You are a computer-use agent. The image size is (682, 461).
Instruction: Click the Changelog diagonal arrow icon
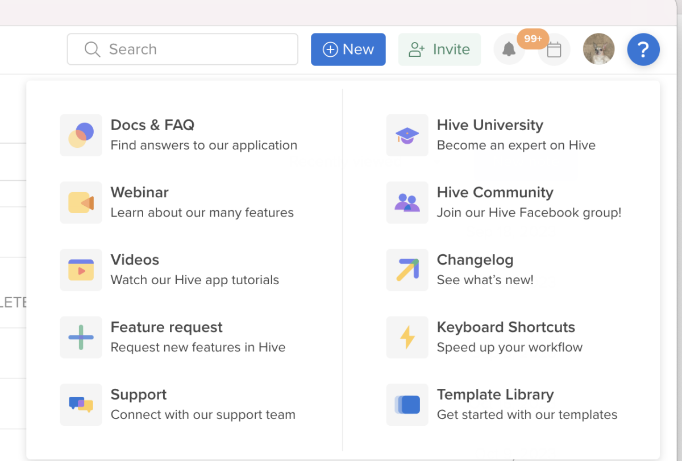coord(407,270)
